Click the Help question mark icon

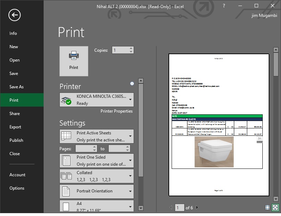[224, 6]
